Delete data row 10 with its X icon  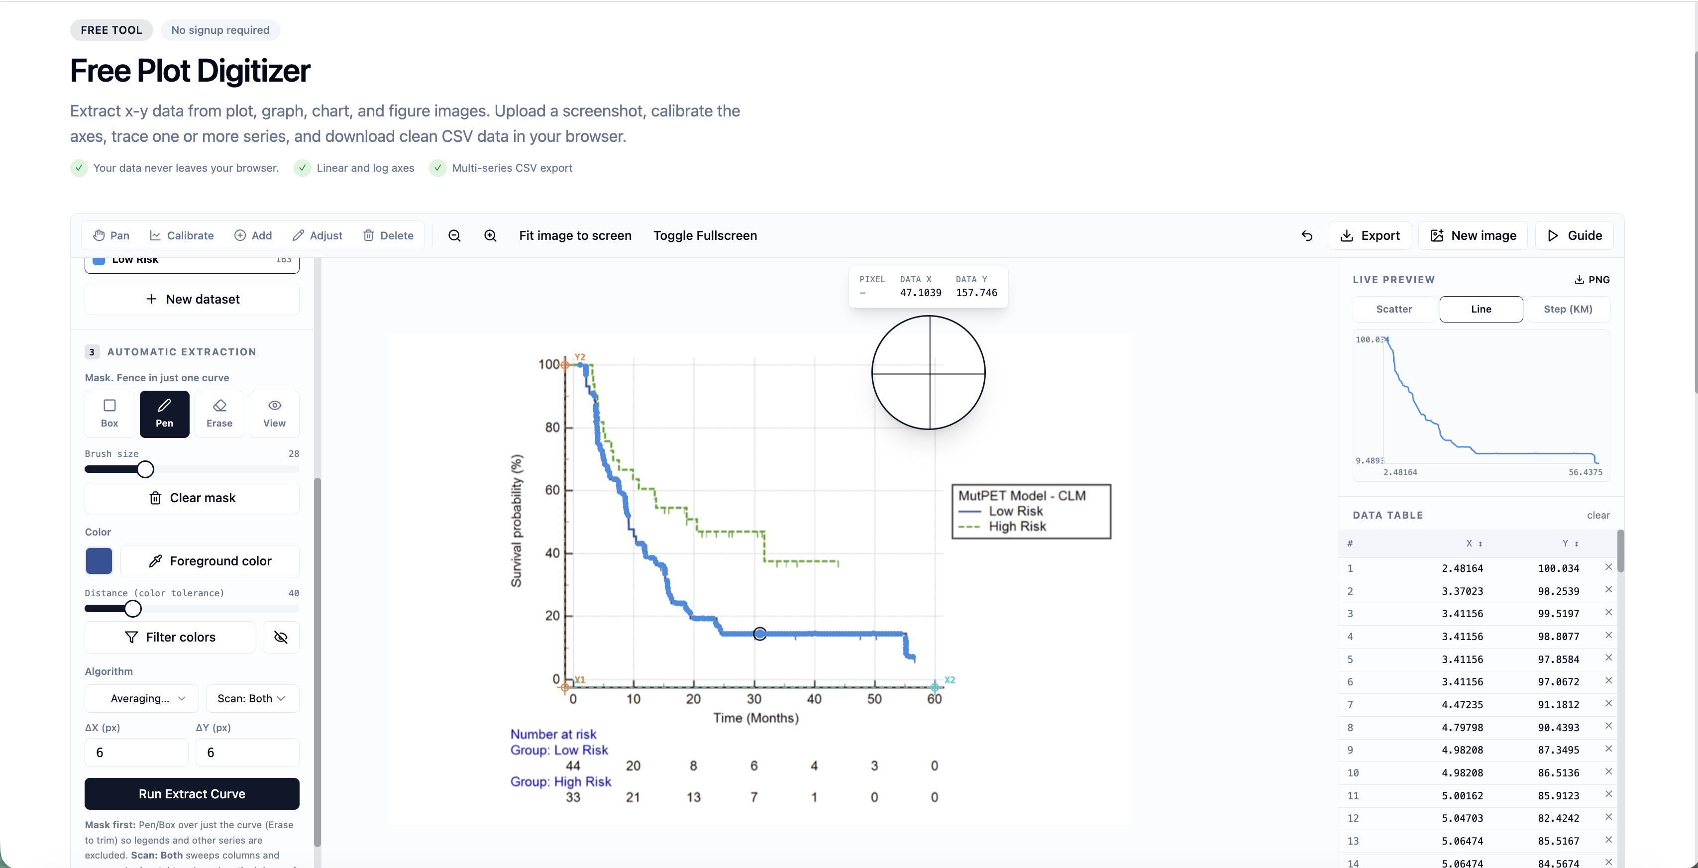pos(1608,772)
